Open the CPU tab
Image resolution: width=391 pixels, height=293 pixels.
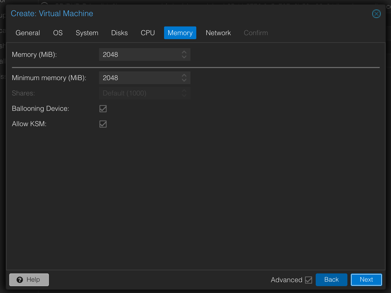[148, 33]
